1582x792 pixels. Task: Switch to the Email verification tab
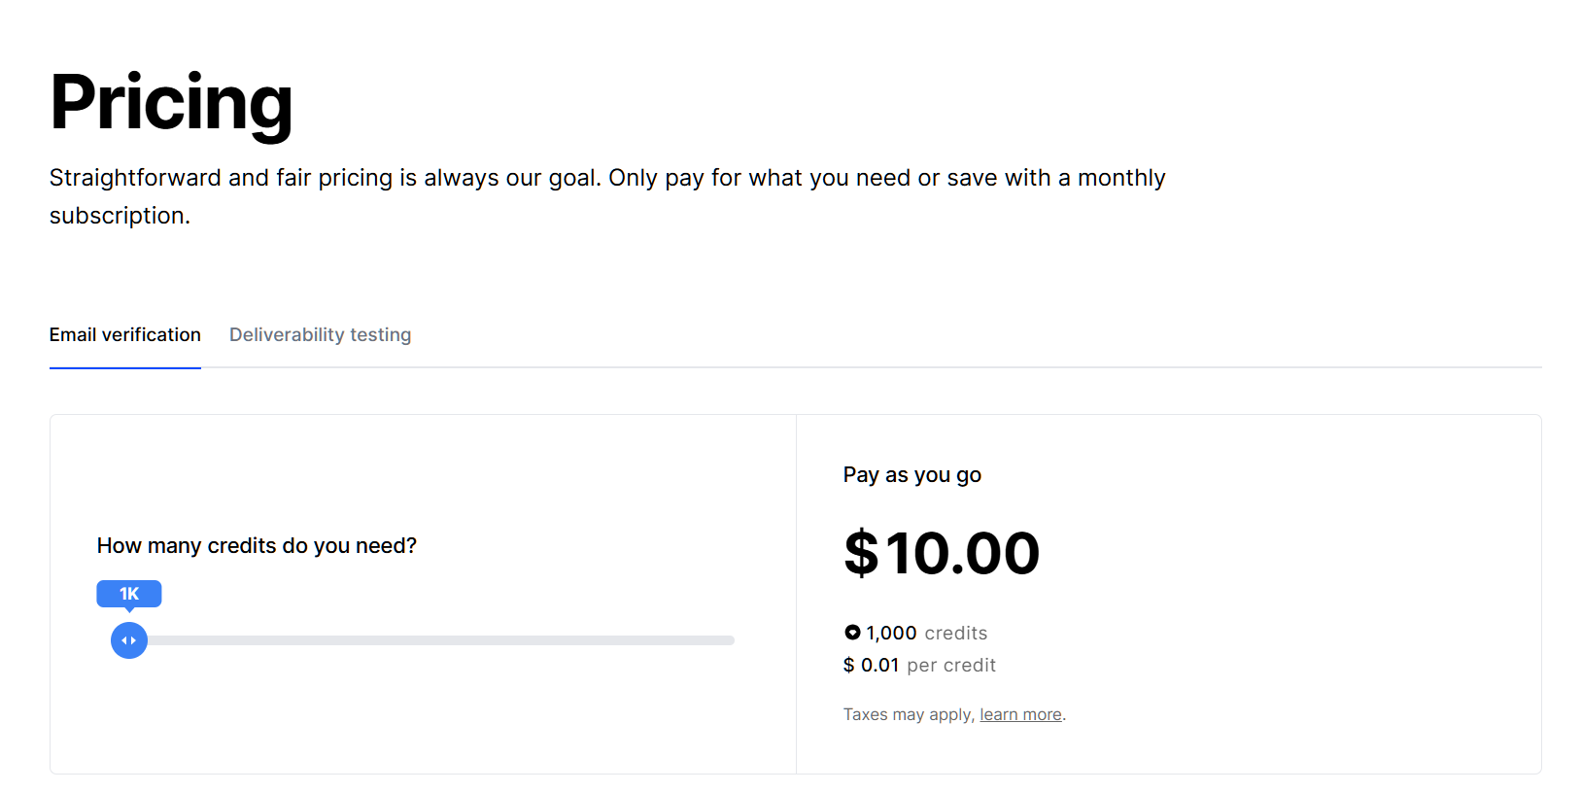pos(125,335)
